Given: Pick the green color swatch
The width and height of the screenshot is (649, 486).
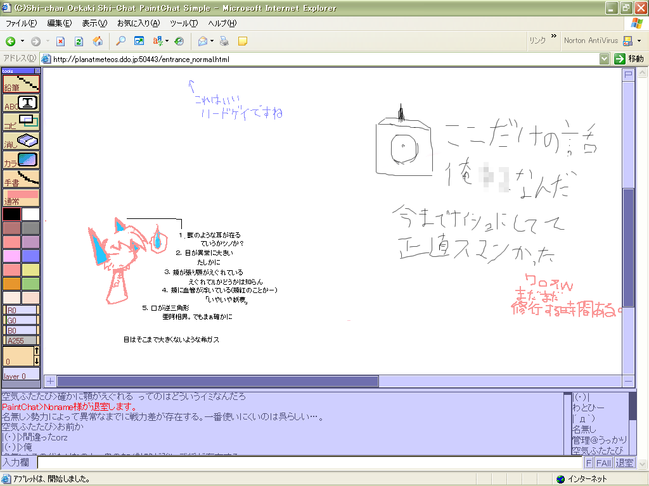Looking at the screenshot, I should [30, 284].
